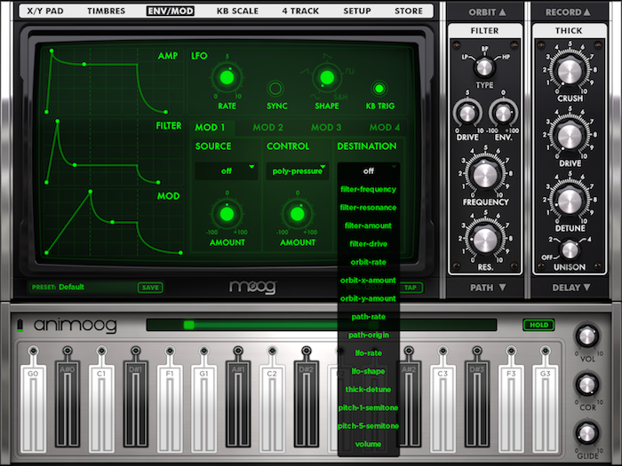622x466 pixels.
Task: Open the SOURCE dropdown set to off
Action: (x=226, y=170)
